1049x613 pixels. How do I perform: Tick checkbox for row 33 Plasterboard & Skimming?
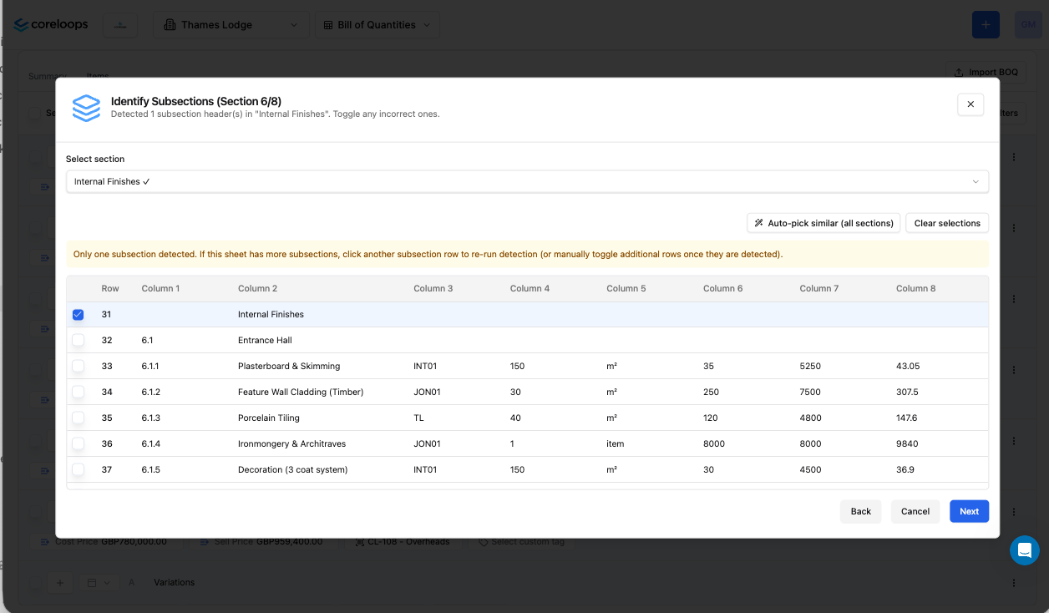(78, 366)
